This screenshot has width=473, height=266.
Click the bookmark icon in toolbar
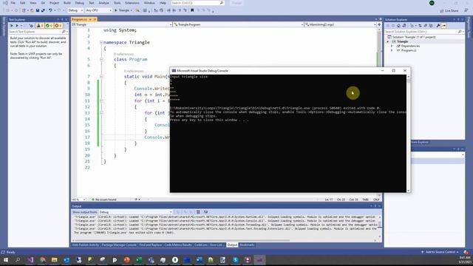tap(192, 10)
